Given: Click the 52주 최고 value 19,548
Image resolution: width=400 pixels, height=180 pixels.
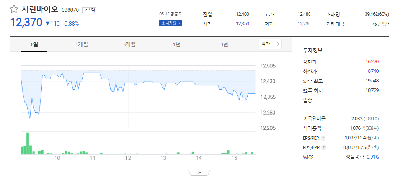Looking at the screenshot, I should pyautogui.click(x=372, y=81).
